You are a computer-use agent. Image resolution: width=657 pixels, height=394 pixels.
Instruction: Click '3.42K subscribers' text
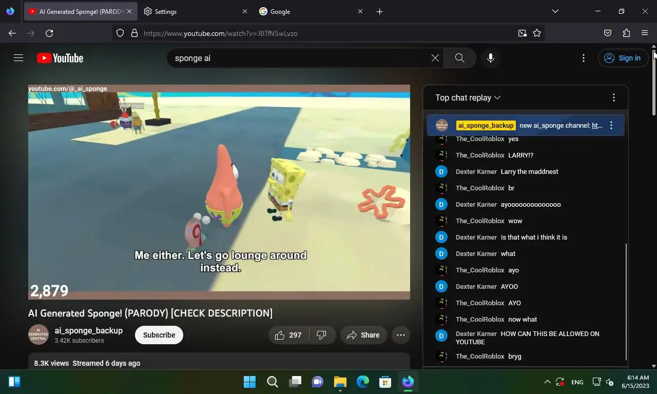[x=80, y=341]
